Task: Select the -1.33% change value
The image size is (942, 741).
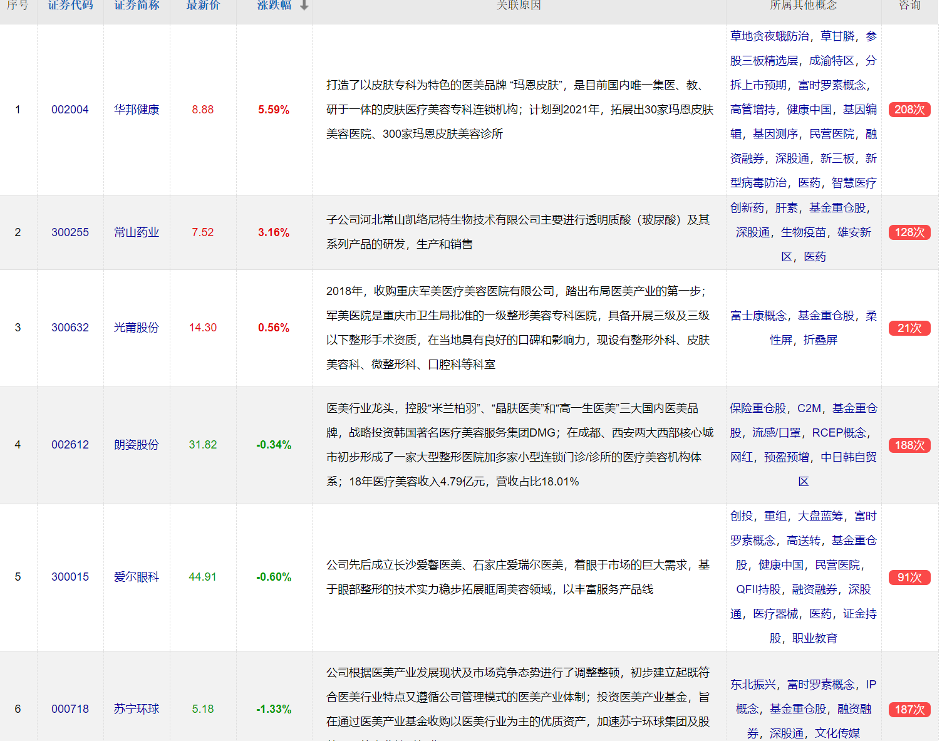Action: [274, 709]
